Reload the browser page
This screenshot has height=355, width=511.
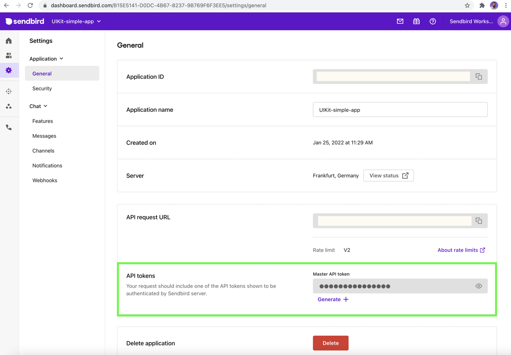pyautogui.click(x=30, y=5)
